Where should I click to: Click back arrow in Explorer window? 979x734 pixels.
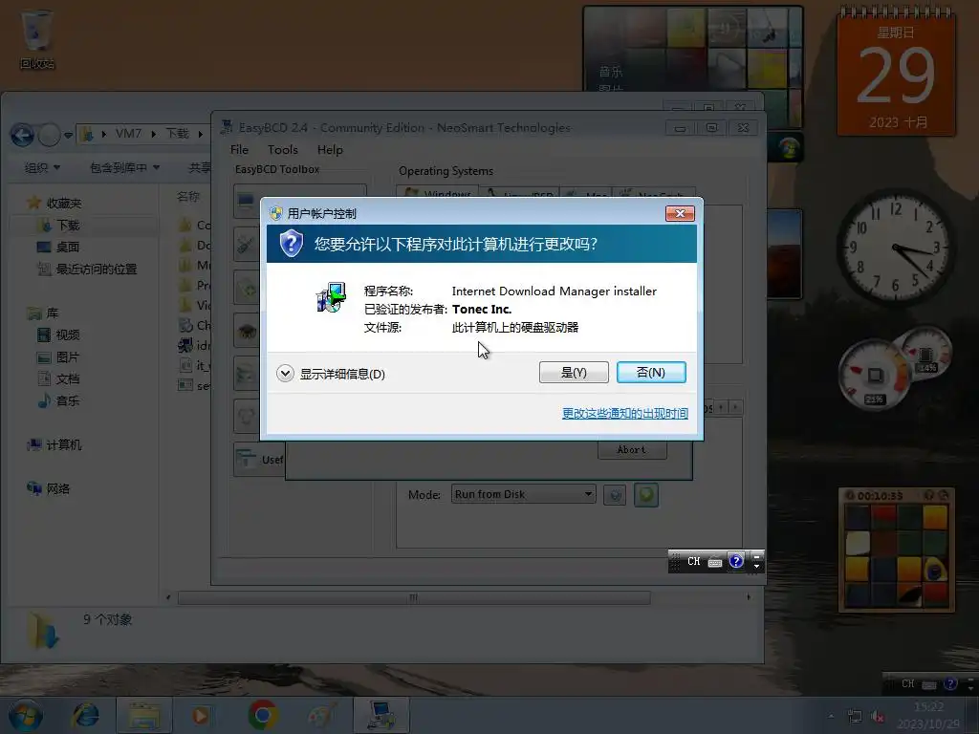[23, 134]
